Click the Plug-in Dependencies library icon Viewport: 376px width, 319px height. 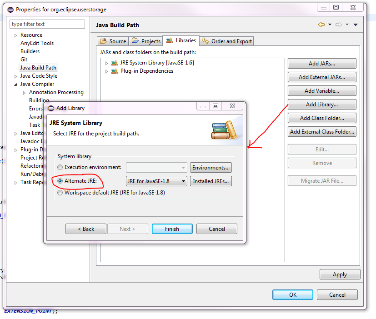coord(115,71)
